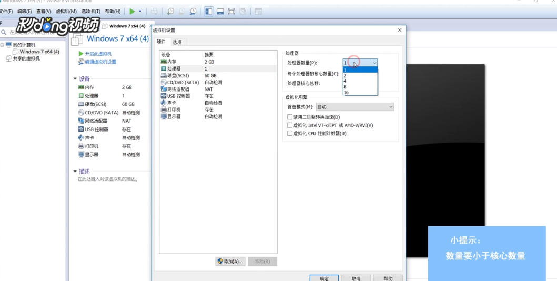
Task: Click the 处理器数量(P) combo box
Action: 360,63
